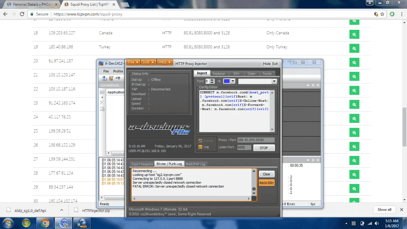Open the Windows Start menu
Viewport: 407px width, 229px height.
point(8,223)
